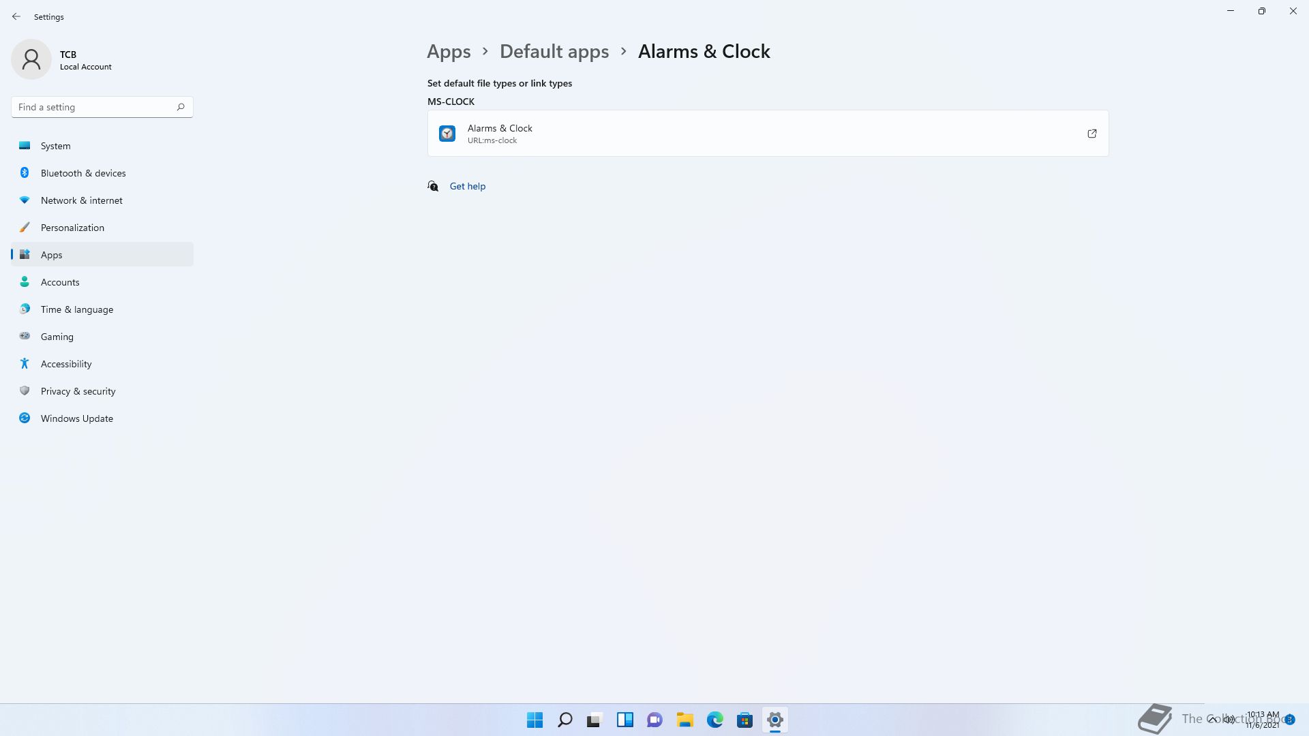Go back with the Settings back arrow

tap(16, 16)
